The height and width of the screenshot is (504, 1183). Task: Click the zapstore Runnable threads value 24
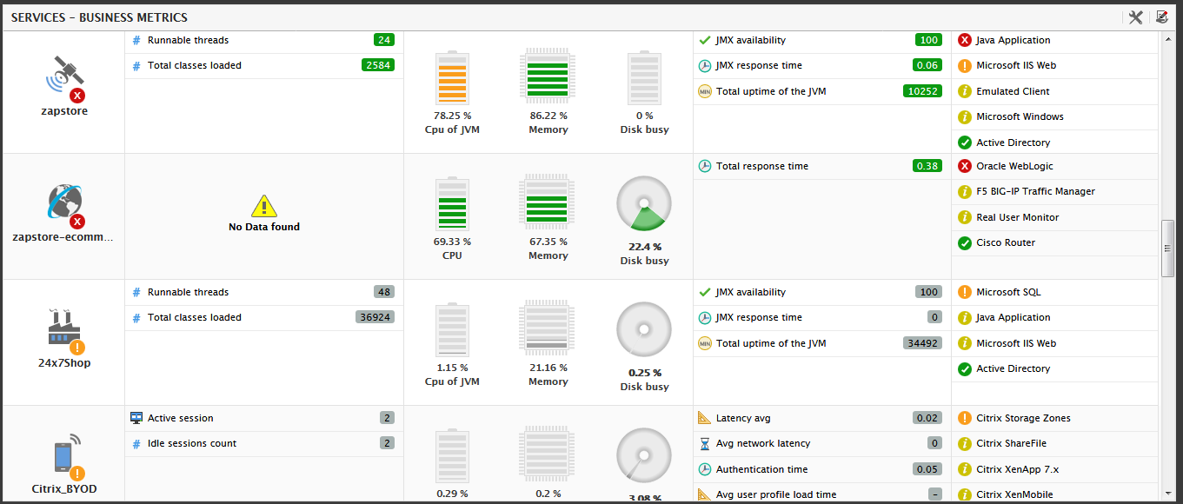[384, 40]
